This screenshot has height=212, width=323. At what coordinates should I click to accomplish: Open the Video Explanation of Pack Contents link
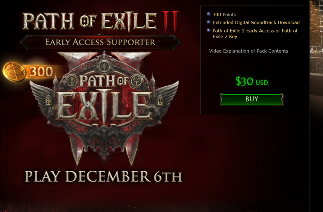point(249,51)
